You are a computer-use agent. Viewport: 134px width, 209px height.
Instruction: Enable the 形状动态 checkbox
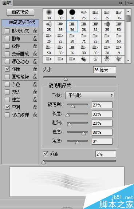[x=7, y=31]
